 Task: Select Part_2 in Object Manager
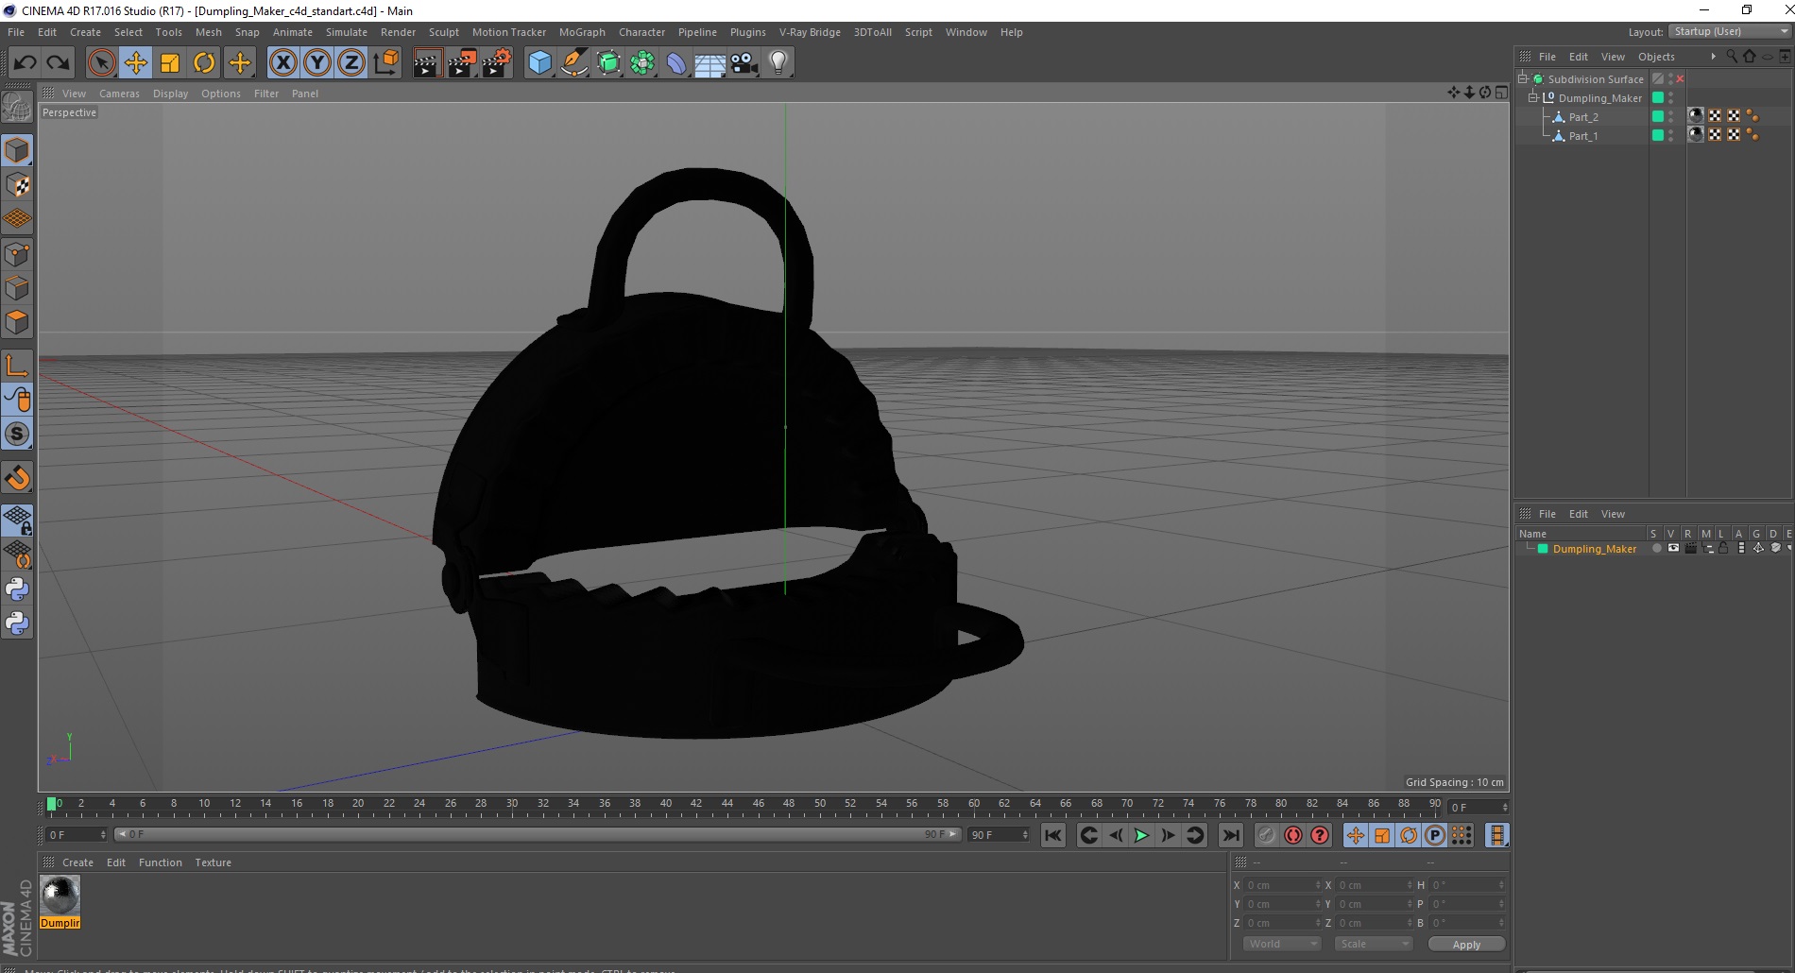point(1583,117)
